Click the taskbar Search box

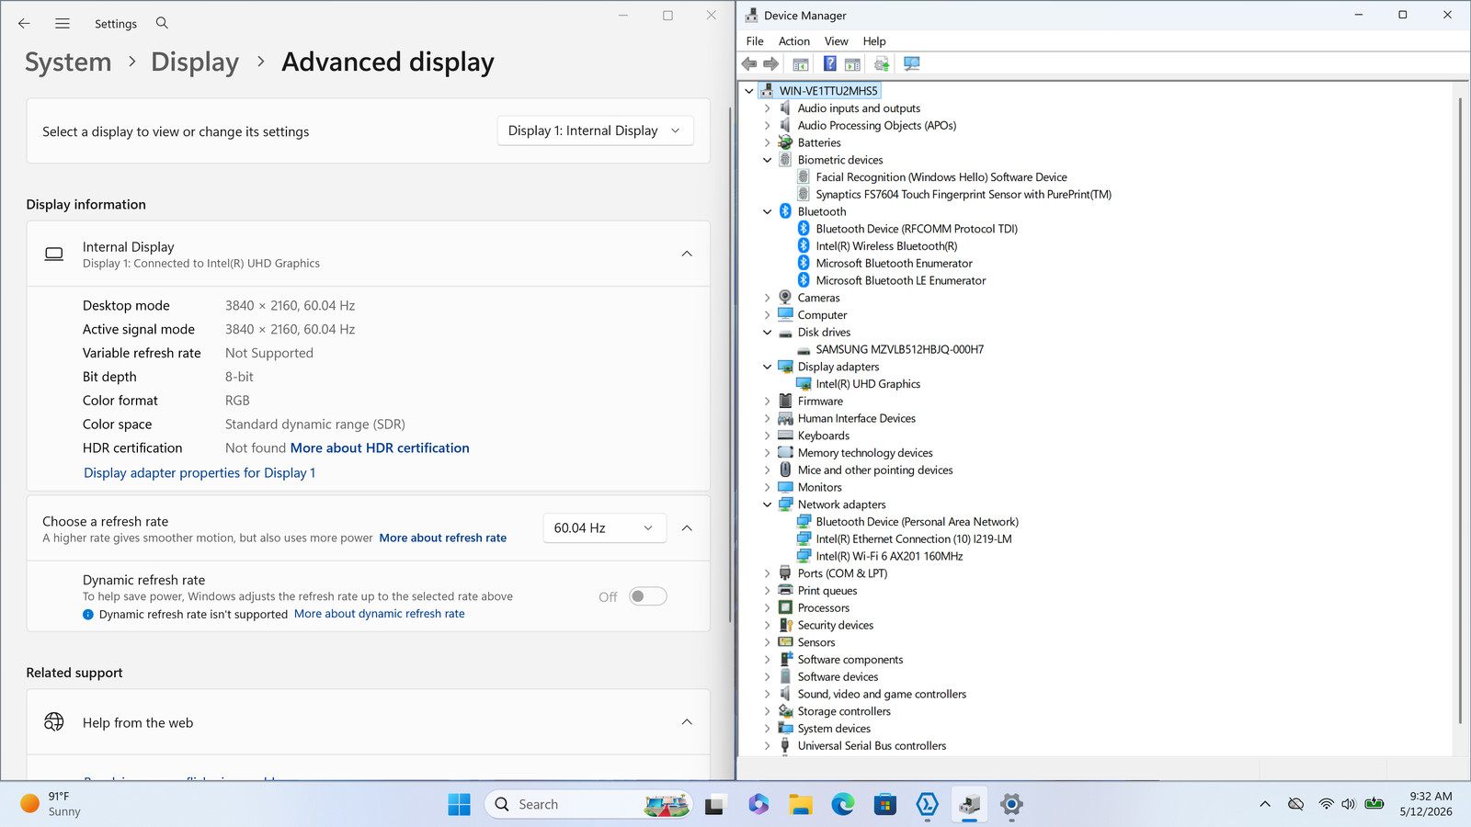(588, 805)
